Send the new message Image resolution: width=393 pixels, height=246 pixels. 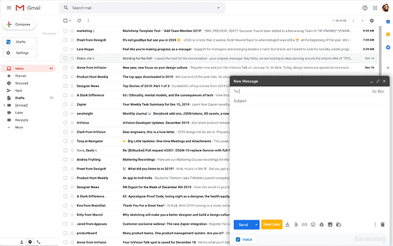point(243,224)
